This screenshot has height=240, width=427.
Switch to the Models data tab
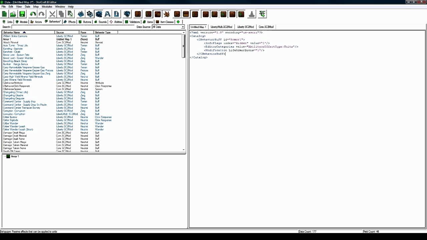pos(21,22)
